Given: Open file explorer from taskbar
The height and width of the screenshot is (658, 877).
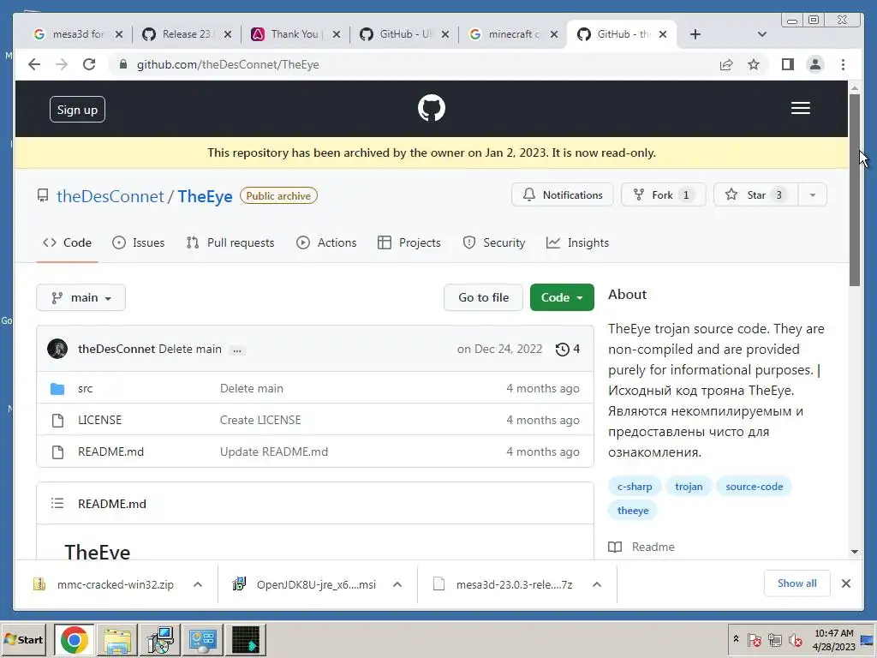Looking at the screenshot, I should (x=117, y=639).
